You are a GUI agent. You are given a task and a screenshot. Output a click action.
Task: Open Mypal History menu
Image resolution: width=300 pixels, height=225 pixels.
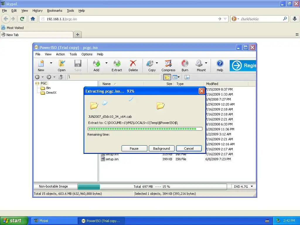tap(37, 11)
